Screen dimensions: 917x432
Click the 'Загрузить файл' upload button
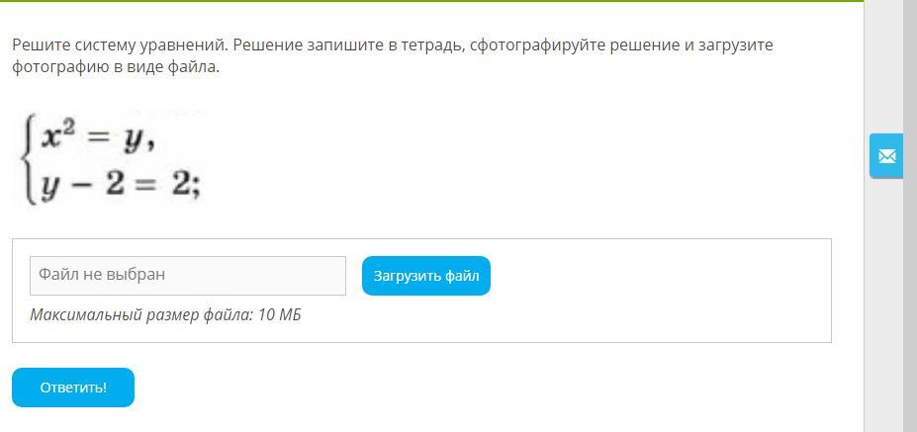click(425, 276)
